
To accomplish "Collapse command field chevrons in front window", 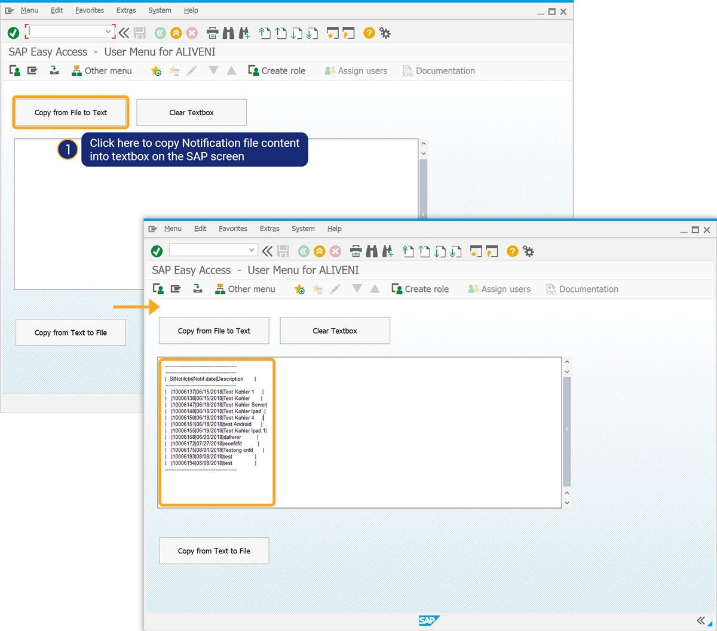I will tap(267, 251).
